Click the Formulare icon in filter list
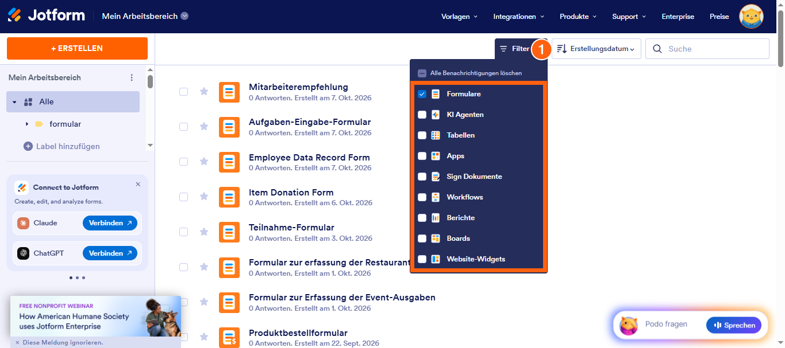Screen dimensions: 785x348 click(x=436, y=94)
